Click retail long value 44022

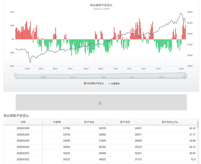coord(102,159)
